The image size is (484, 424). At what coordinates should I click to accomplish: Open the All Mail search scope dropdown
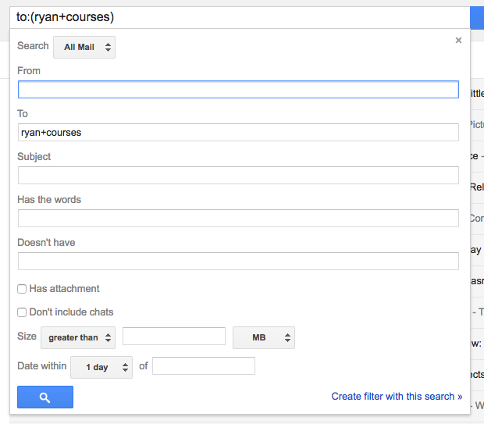click(84, 47)
